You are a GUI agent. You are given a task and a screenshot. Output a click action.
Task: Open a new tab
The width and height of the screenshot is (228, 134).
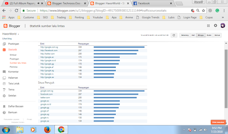[179, 3]
